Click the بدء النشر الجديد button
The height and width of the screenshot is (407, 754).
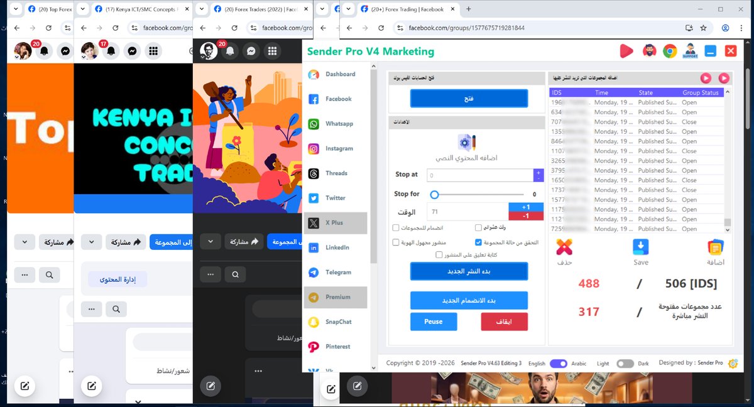click(x=469, y=271)
